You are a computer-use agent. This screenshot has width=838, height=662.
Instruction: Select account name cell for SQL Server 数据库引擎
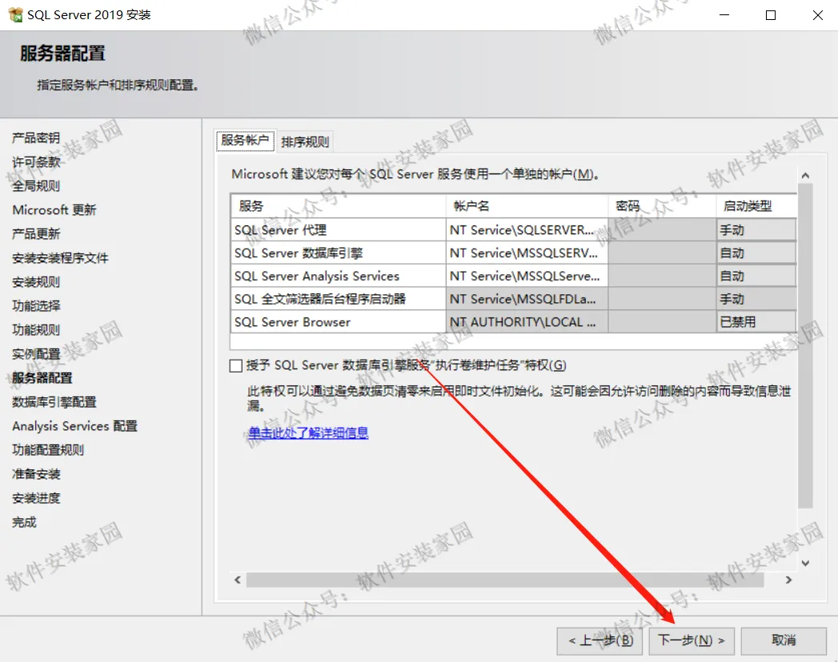click(x=527, y=253)
